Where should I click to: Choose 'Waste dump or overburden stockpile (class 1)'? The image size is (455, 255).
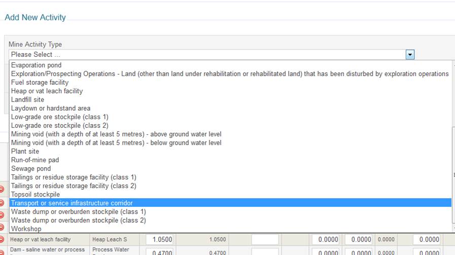[79, 212]
